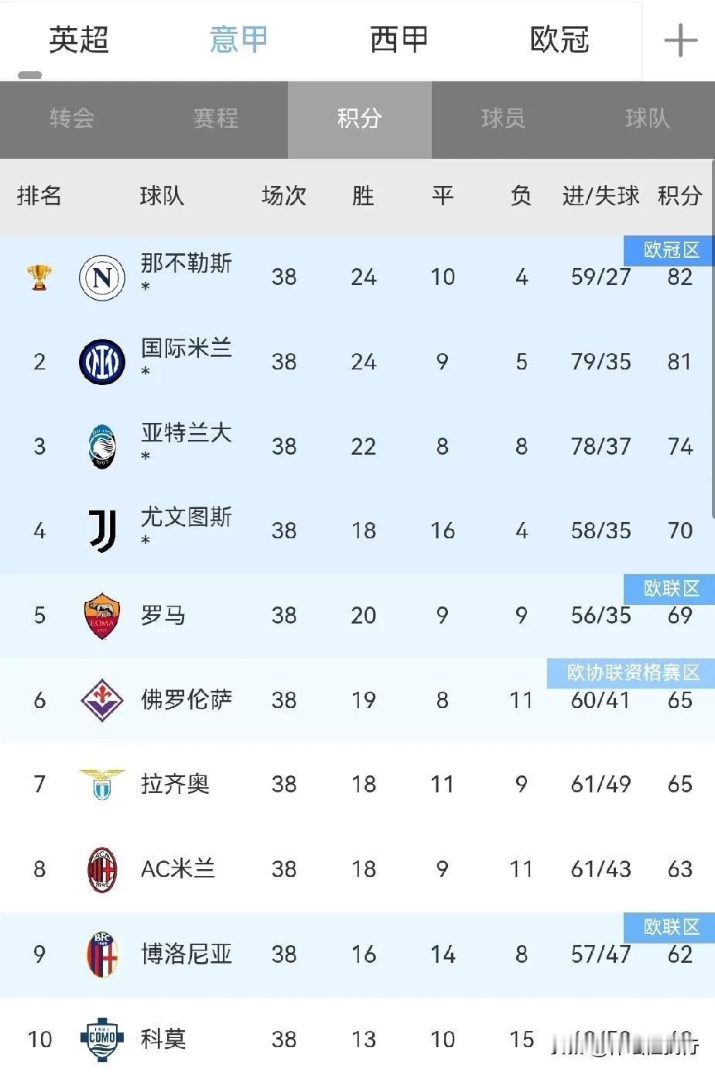The width and height of the screenshot is (715, 1072).
Task: Tap the Bologna club badge
Action: pos(102,953)
